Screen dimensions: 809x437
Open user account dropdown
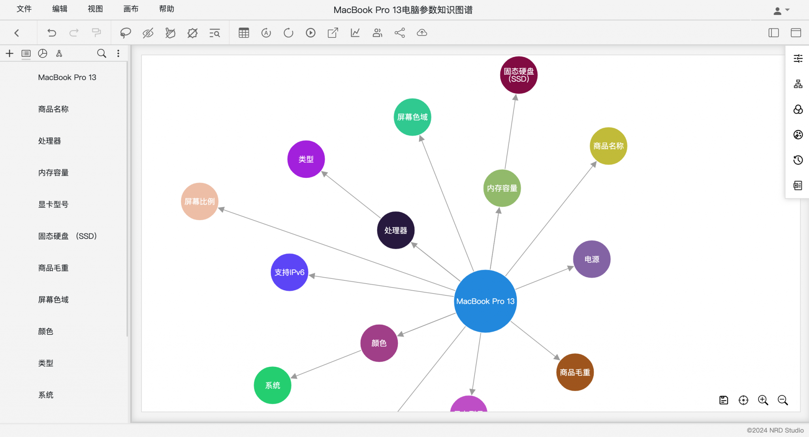pos(781,11)
